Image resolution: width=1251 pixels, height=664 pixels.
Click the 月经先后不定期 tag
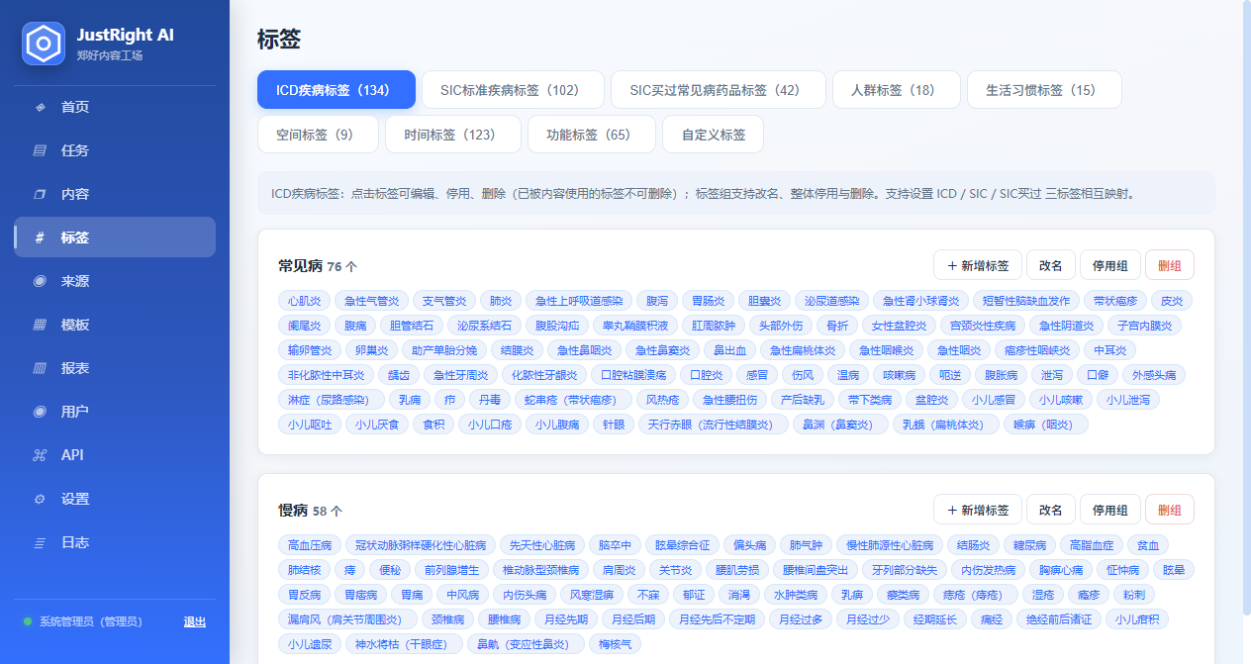coord(717,619)
